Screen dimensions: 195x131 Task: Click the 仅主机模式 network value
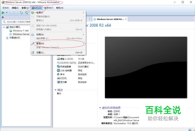[x=83, y=67]
